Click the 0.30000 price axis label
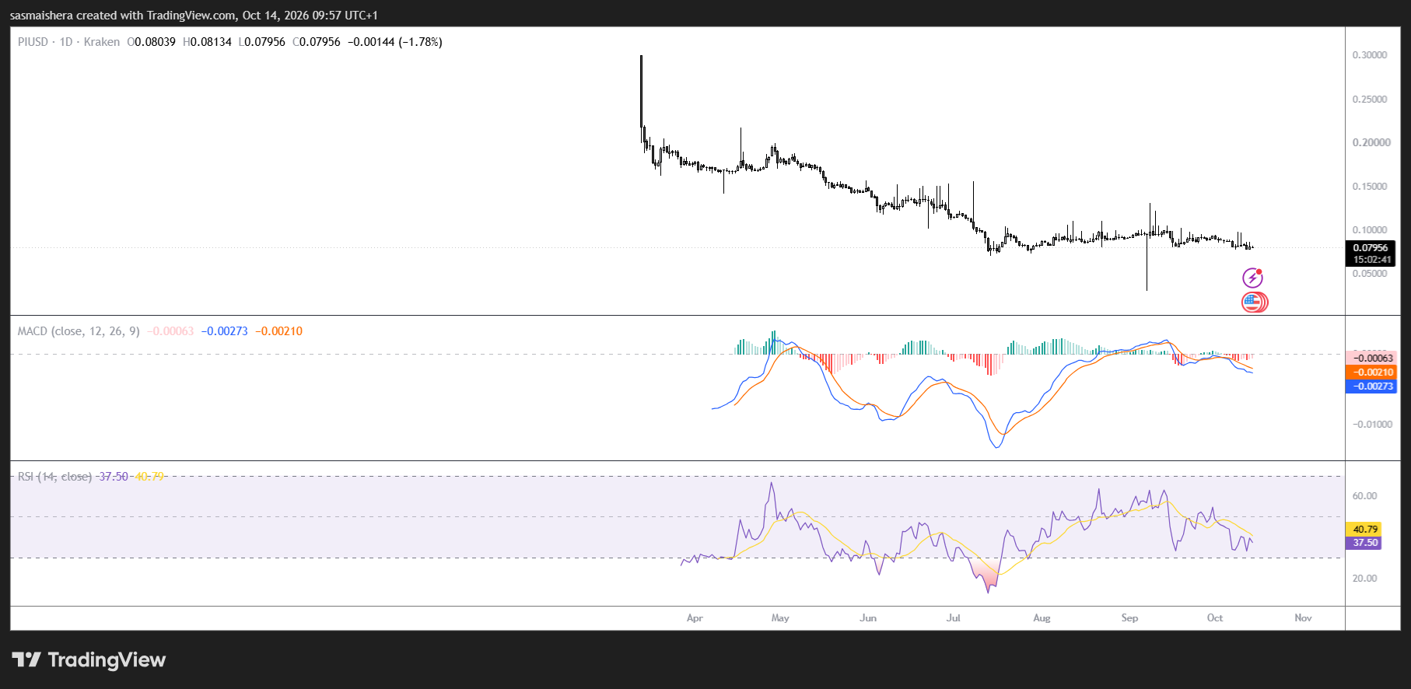The image size is (1411, 689). (x=1370, y=55)
